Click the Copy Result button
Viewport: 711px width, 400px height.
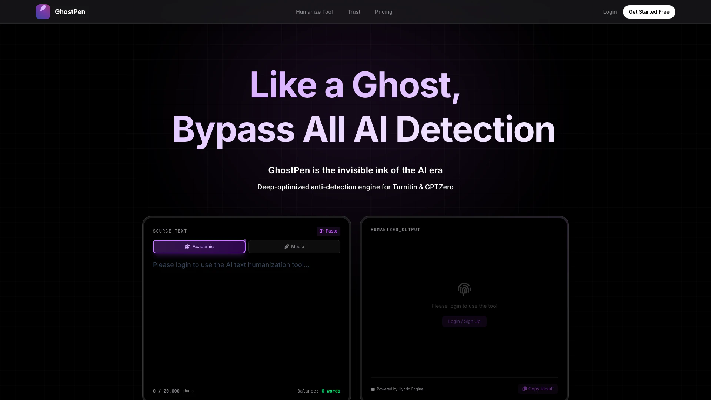pos(538,389)
